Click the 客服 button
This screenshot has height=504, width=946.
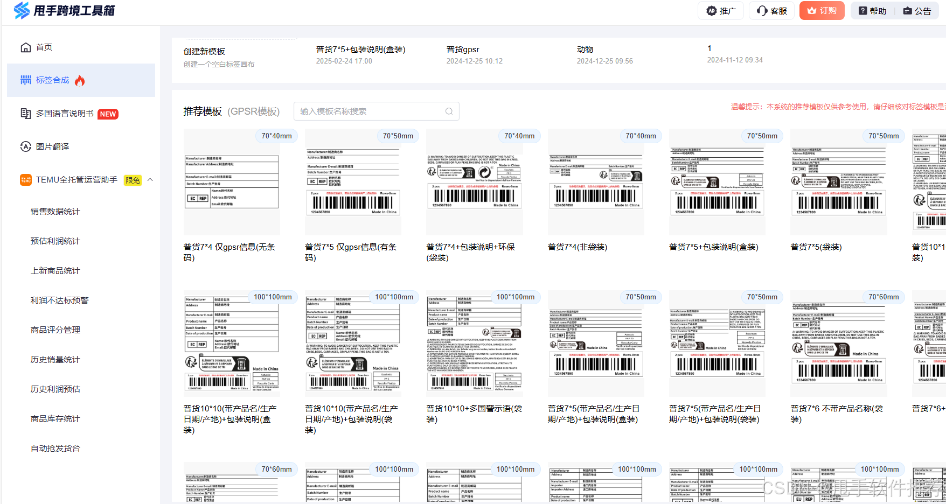(x=771, y=11)
